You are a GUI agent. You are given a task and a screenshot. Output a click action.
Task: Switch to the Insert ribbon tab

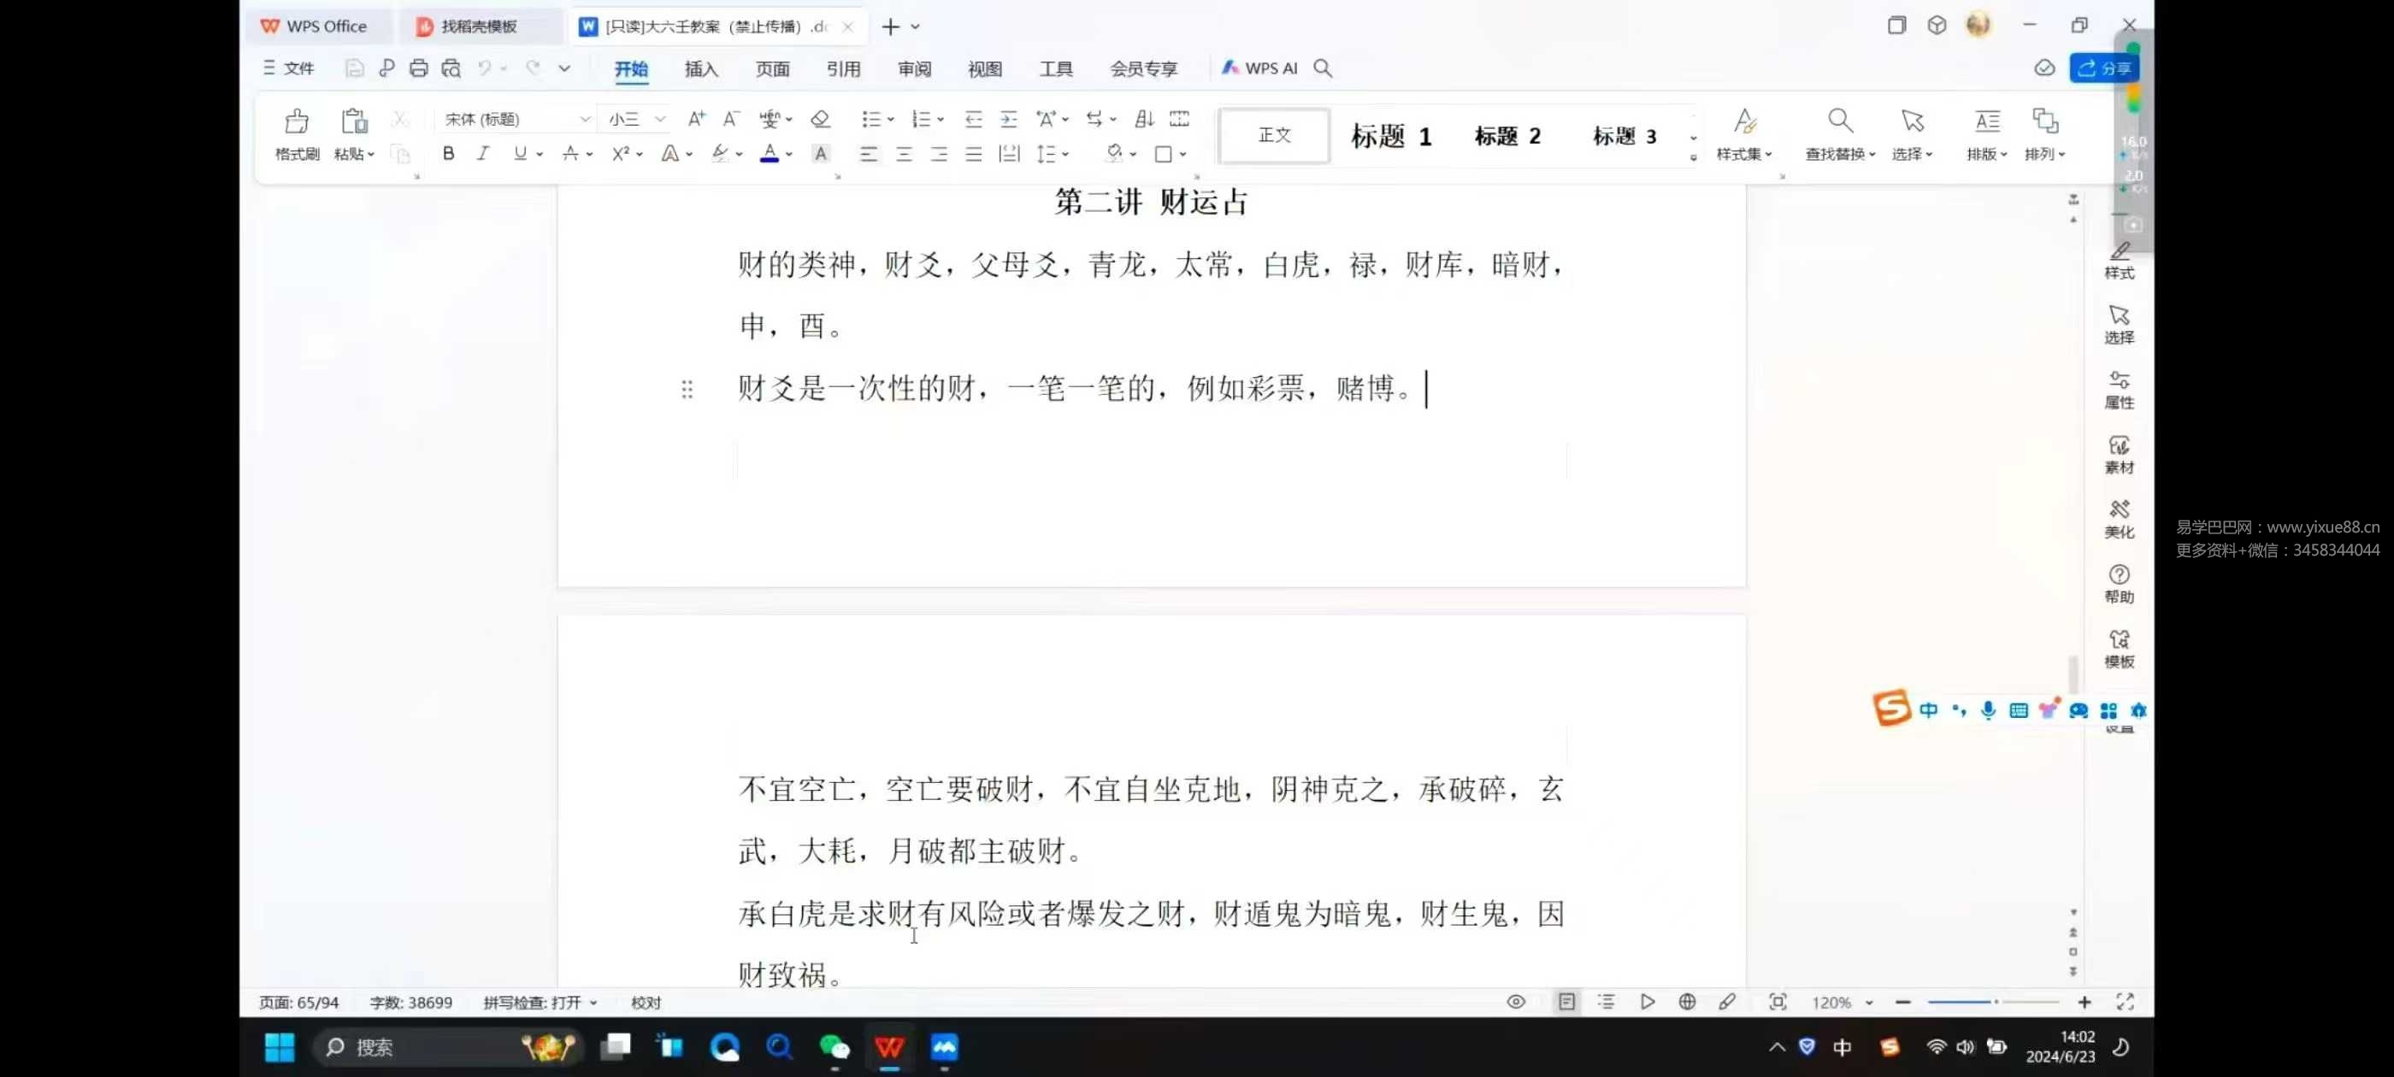click(701, 68)
